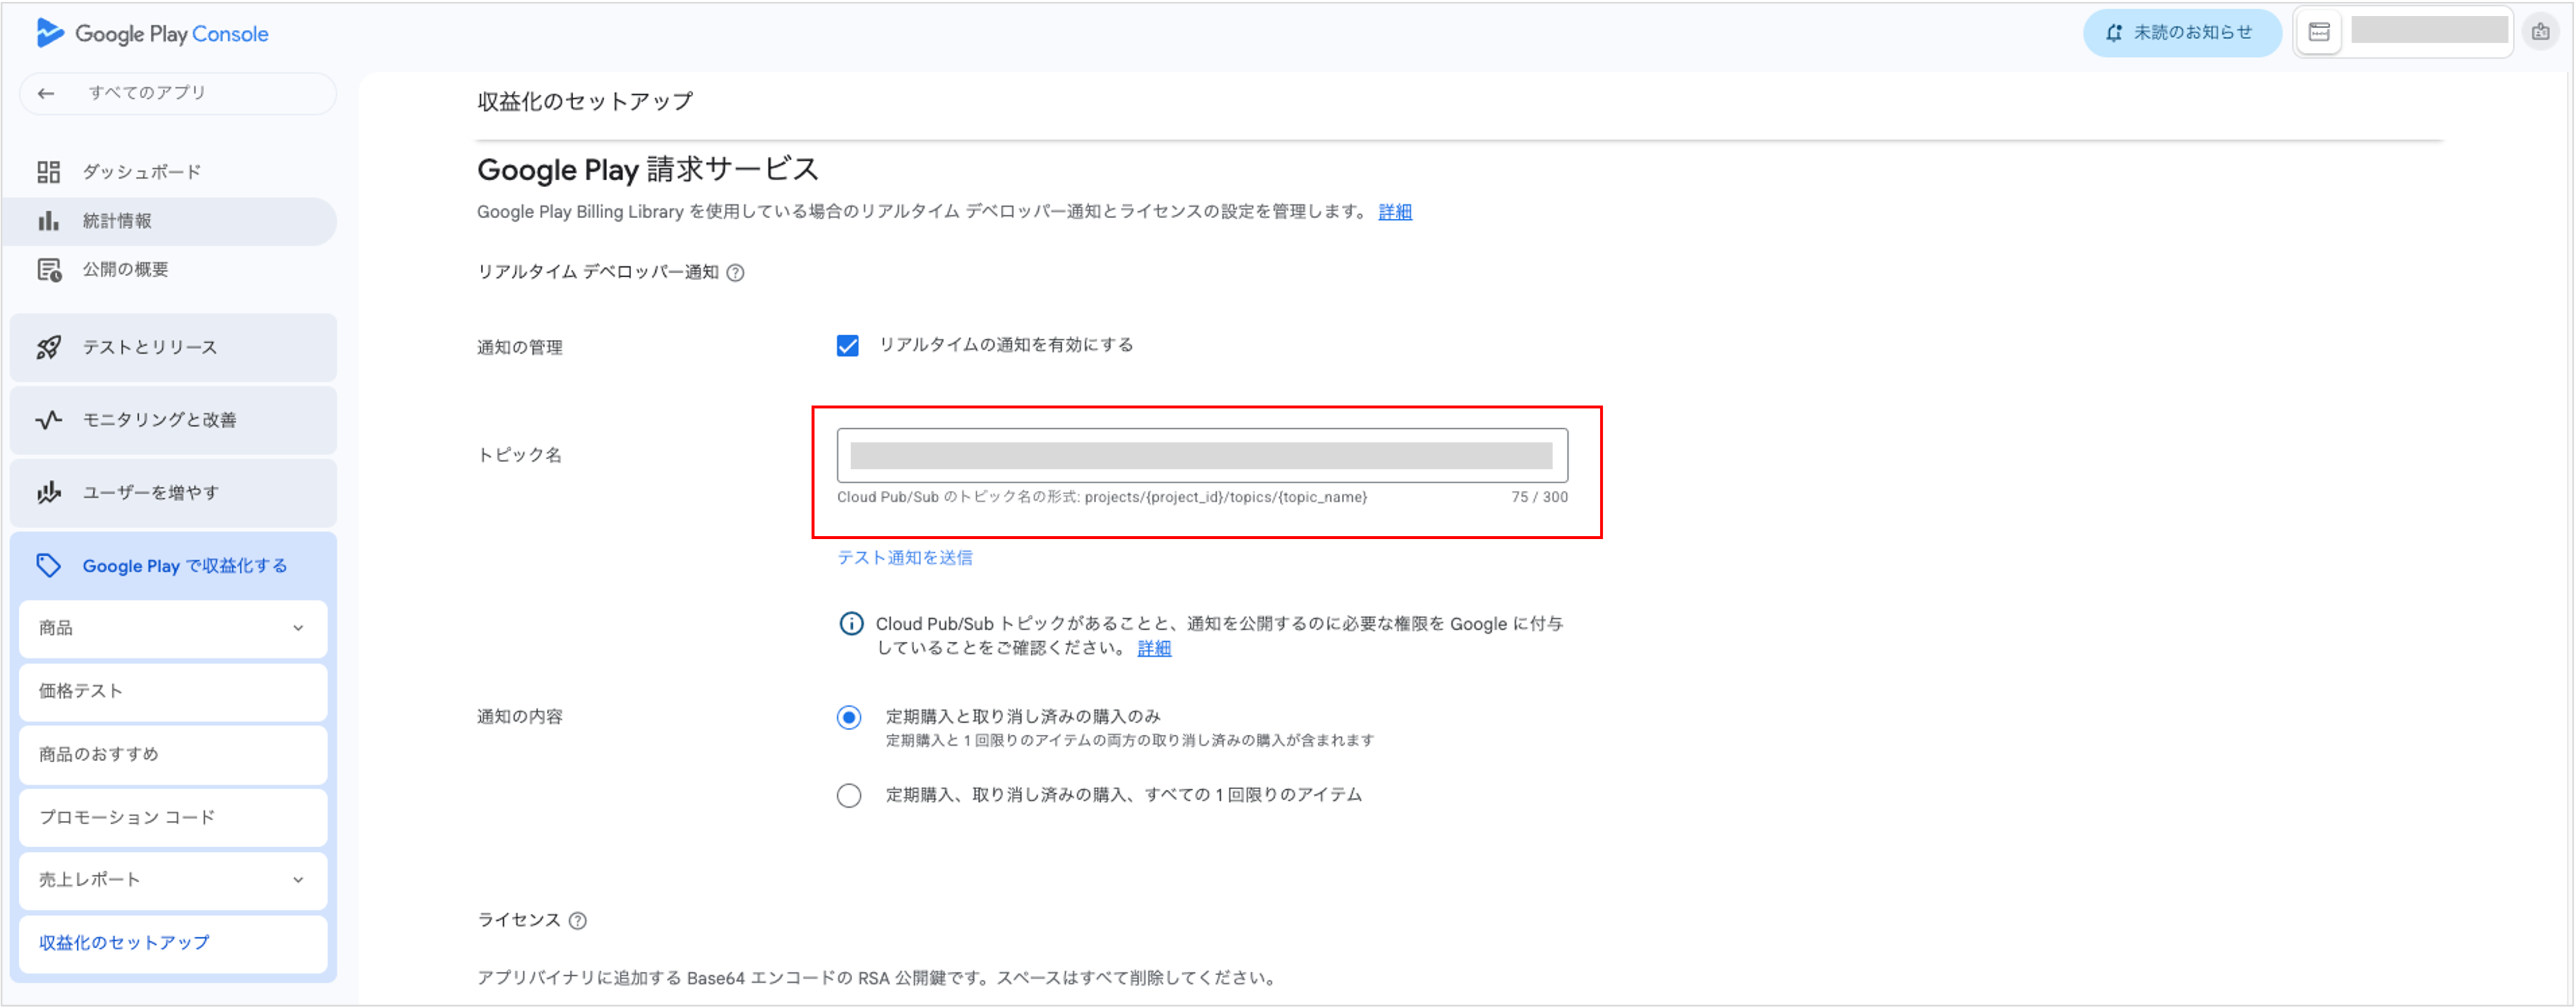Open 統計情報 in the sidebar
The image size is (2576, 1008).
[x=170, y=221]
